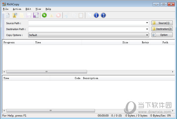Start copying with the green play button

44,15
